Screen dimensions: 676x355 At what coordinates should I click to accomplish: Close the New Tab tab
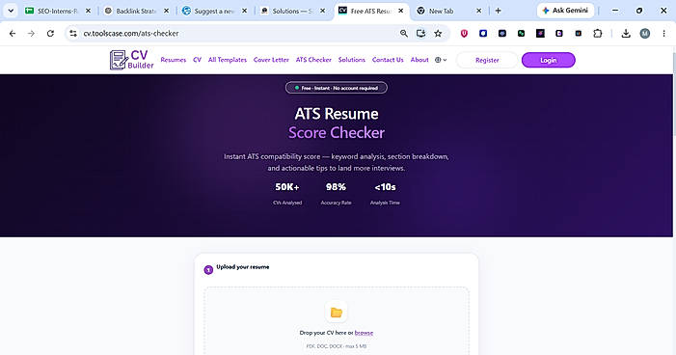tap(478, 11)
